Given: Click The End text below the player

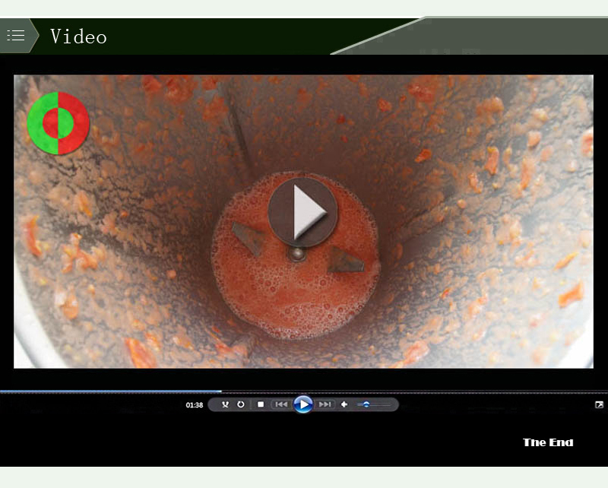Looking at the screenshot, I should point(548,442).
